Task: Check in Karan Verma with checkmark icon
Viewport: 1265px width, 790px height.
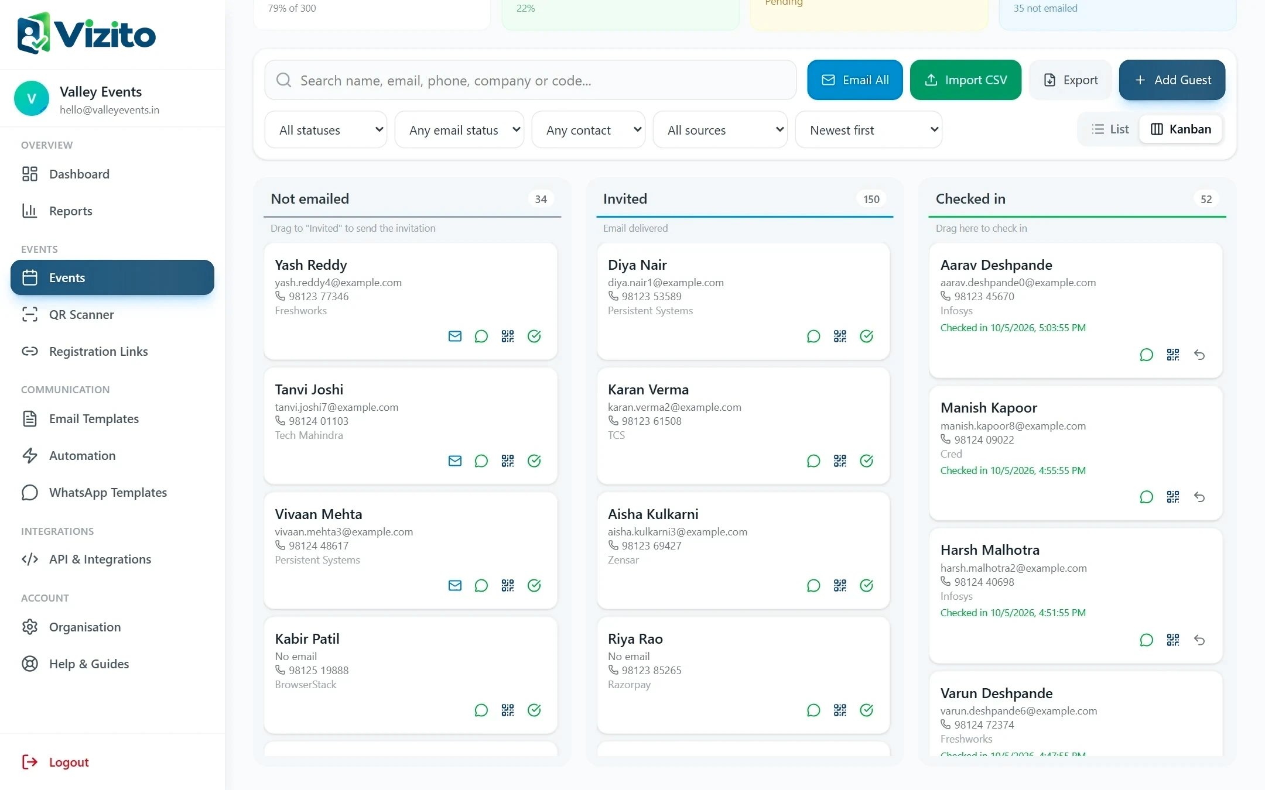Action: 866,461
